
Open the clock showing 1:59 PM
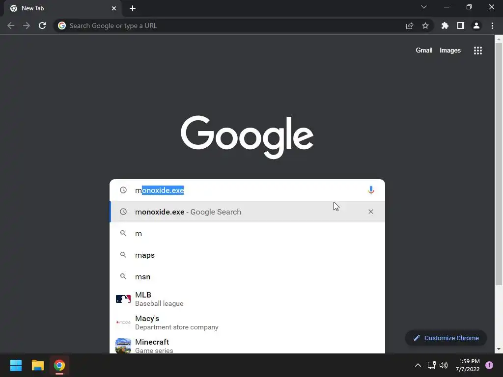[x=468, y=365]
